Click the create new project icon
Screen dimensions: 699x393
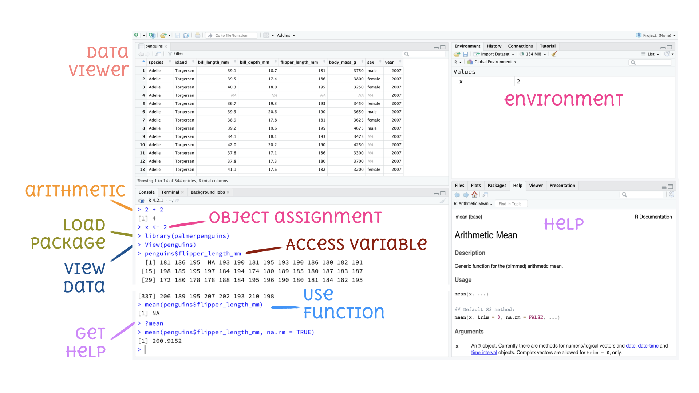tap(152, 35)
